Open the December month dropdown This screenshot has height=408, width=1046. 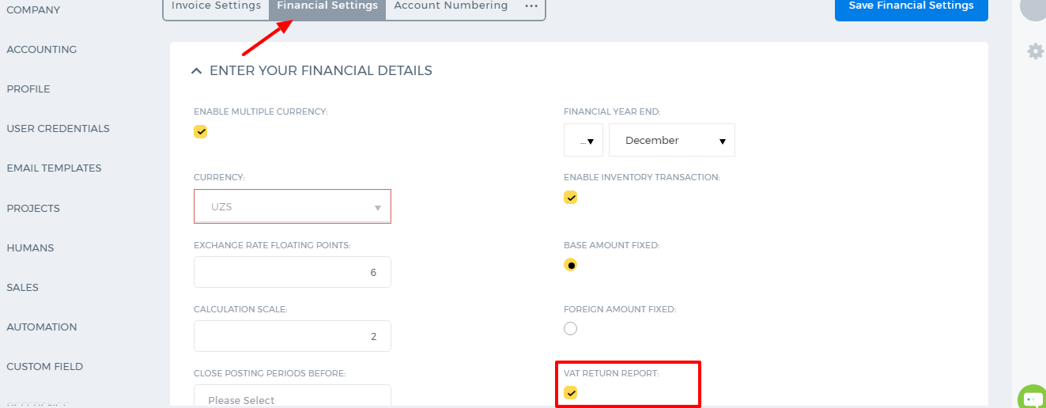pos(672,140)
